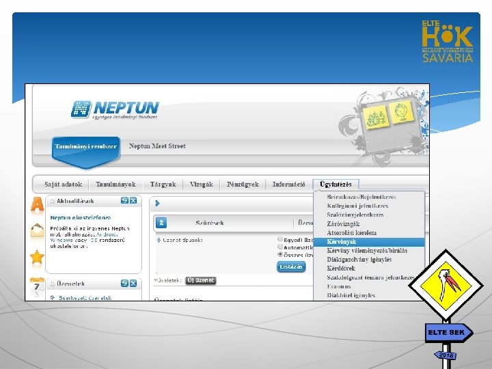Close the Üzenetek side panel
Viewport: 492px width, 369px height.
(x=133, y=284)
